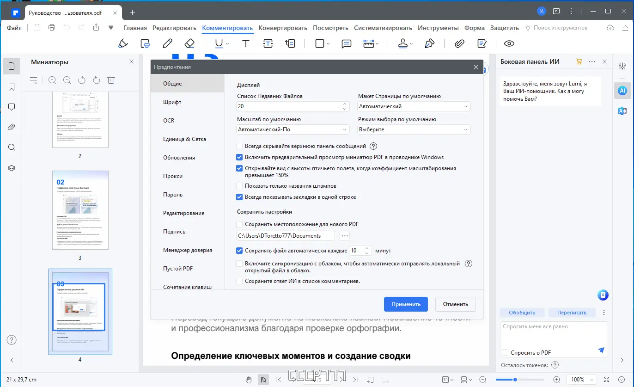Hide annotations with the eye icon

pos(509,43)
